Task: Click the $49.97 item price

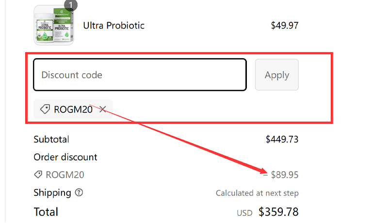Action: pyautogui.click(x=284, y=26)
